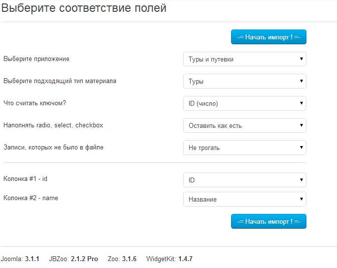This screenshot has width=337, height=268.
Task: Click the "Записи, которых не было в файле" label
Action: pyautogui.click(x=53, y=147)
